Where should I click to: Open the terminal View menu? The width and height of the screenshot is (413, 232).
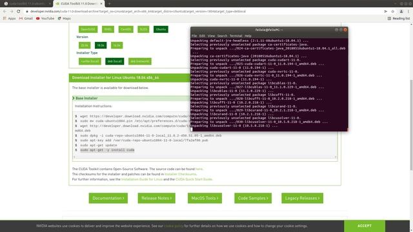click(x=211, y=36)
